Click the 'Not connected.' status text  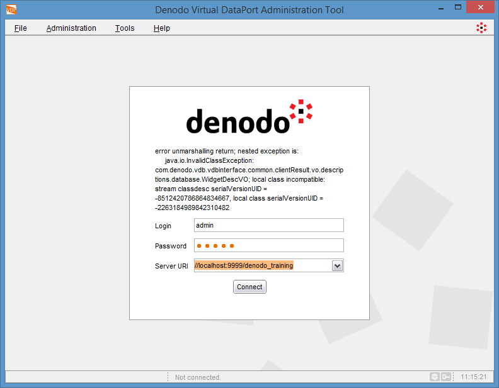198,377
